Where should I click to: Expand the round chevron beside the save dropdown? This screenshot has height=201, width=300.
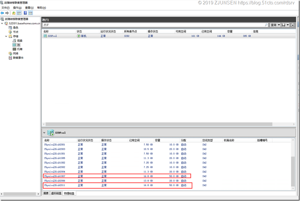pos(292,25)
